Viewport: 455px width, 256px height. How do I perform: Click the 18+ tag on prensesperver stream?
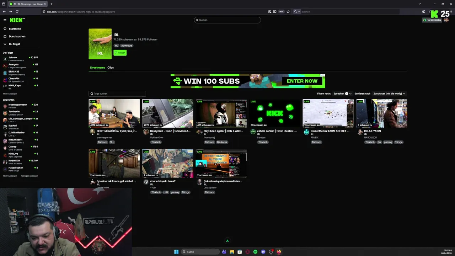point(112,142)
